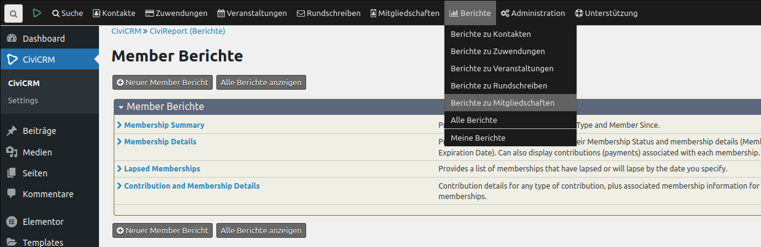761x247 pixels.
Task: Click top Neuer Member Bericht button
Action: click(162, 82)
